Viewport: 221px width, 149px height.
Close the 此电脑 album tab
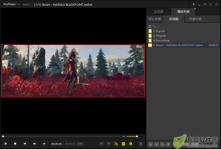(182, 19)
